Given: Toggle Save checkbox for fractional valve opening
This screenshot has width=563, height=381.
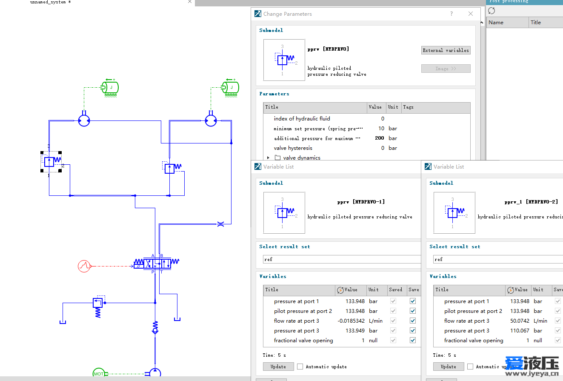Looking at the screenshot, I should (412, 341).
